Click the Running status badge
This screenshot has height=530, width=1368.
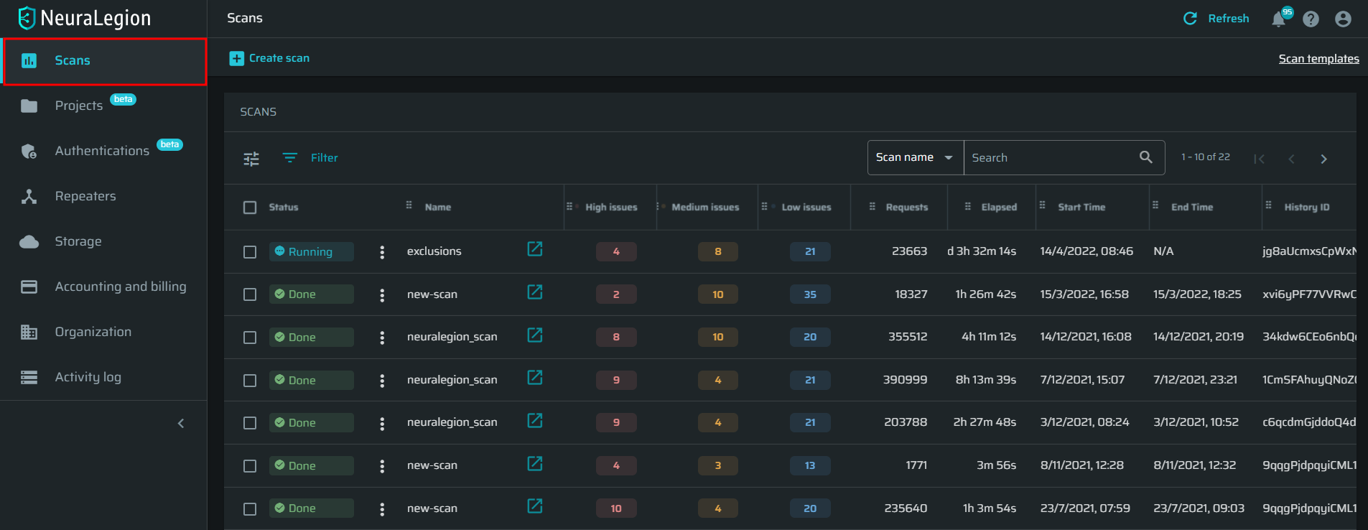[311, 252]
